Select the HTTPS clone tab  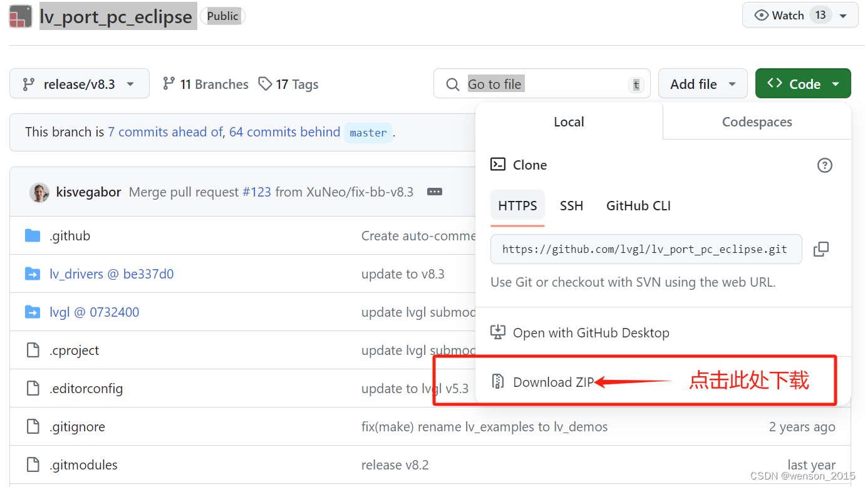coord(517,206)
